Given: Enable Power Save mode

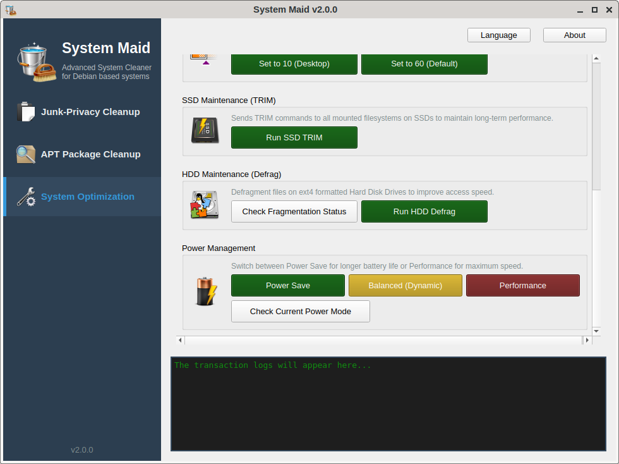Looking at the screenshot, I should tap(287, 286).
